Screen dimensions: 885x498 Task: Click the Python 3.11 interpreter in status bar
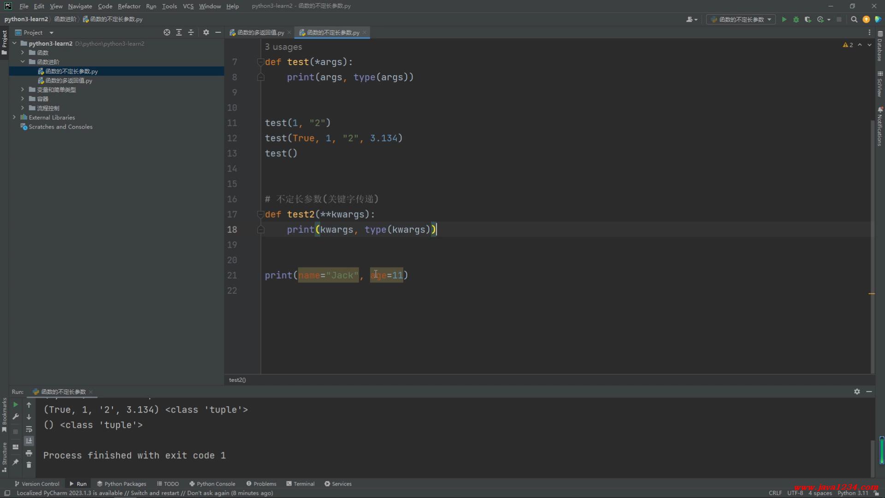tap(852, 493)
